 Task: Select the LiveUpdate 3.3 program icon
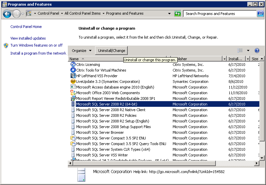(73, 82)
